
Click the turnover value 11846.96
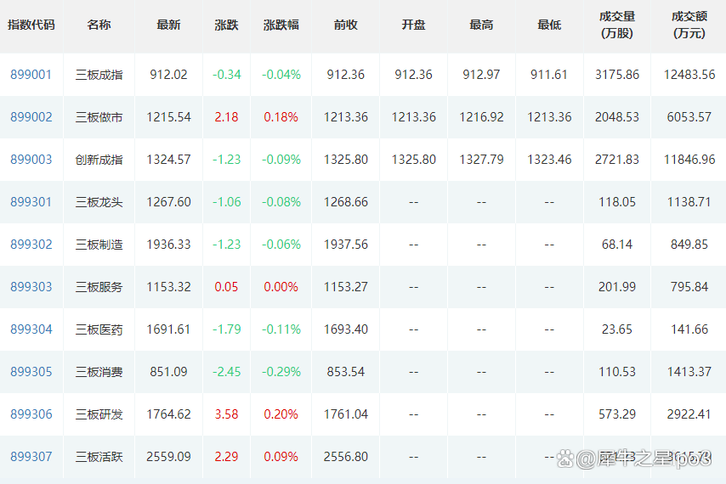[x=689, y=160]
